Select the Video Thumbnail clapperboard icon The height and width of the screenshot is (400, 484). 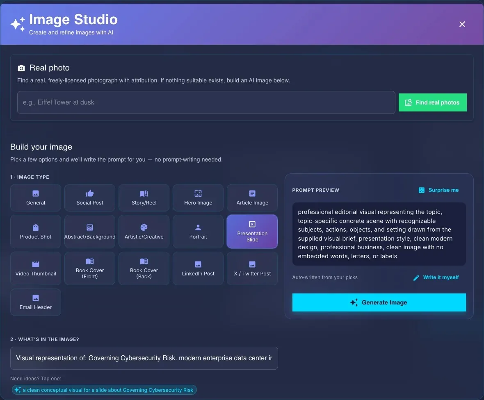pyautogui.click(x=36, y=264)
